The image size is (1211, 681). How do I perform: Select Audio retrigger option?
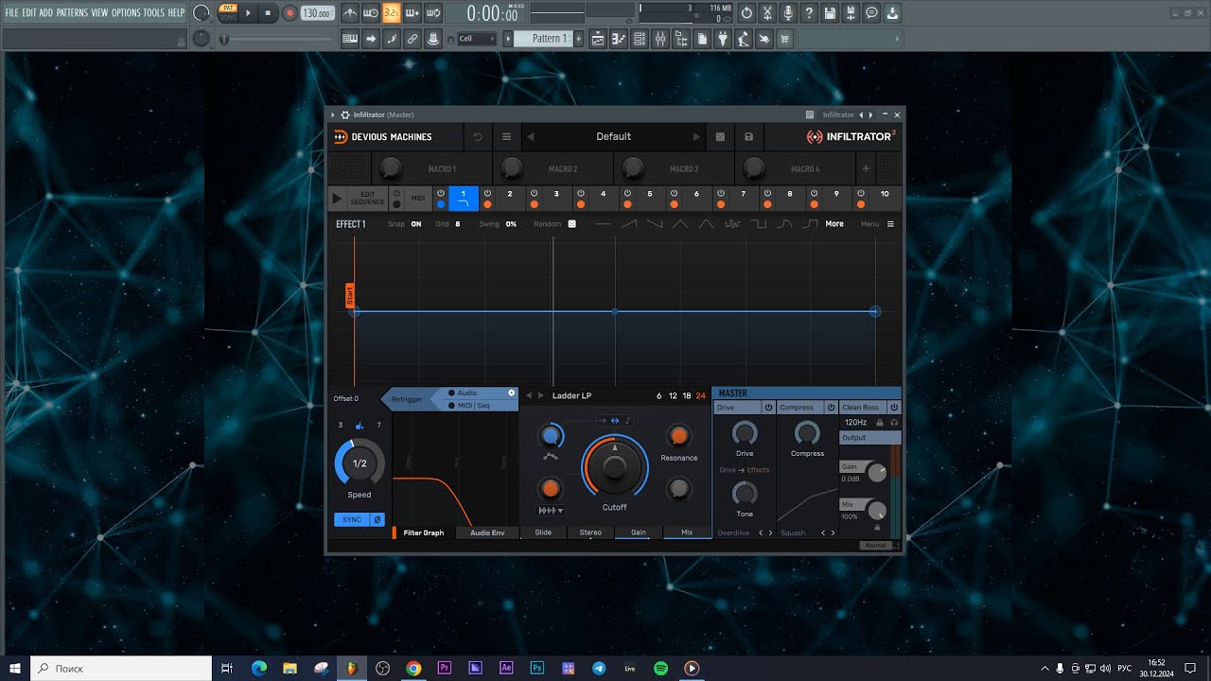(x=467, y=393)
